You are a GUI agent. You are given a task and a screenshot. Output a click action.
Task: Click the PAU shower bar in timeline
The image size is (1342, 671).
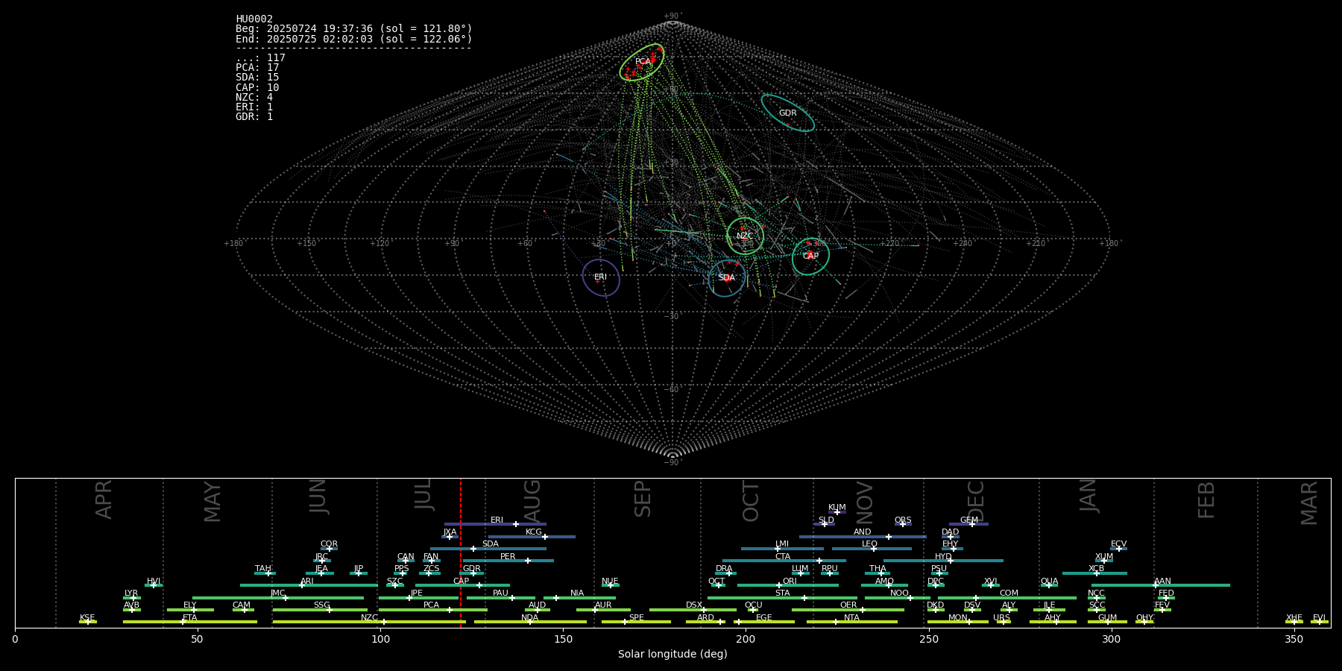[x=500, y=598]
